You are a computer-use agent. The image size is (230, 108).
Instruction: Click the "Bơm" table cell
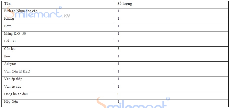[x=8, y=26]
